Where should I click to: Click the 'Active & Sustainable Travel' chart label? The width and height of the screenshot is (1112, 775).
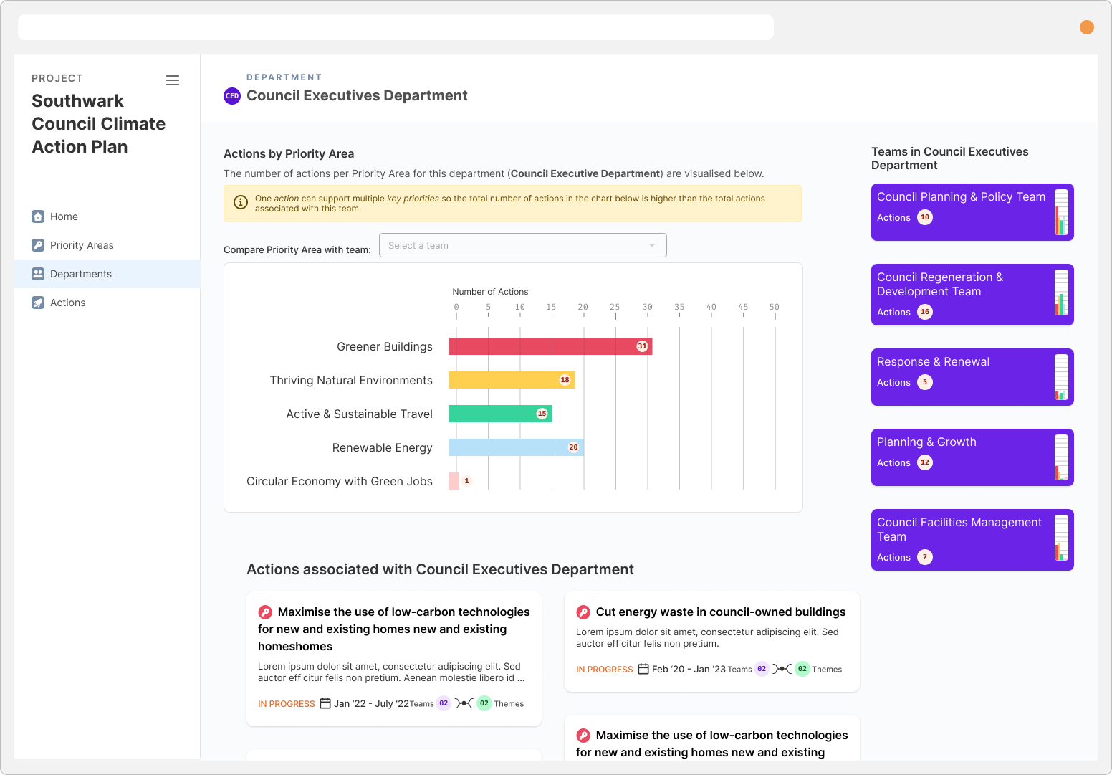tap(359, 414)
